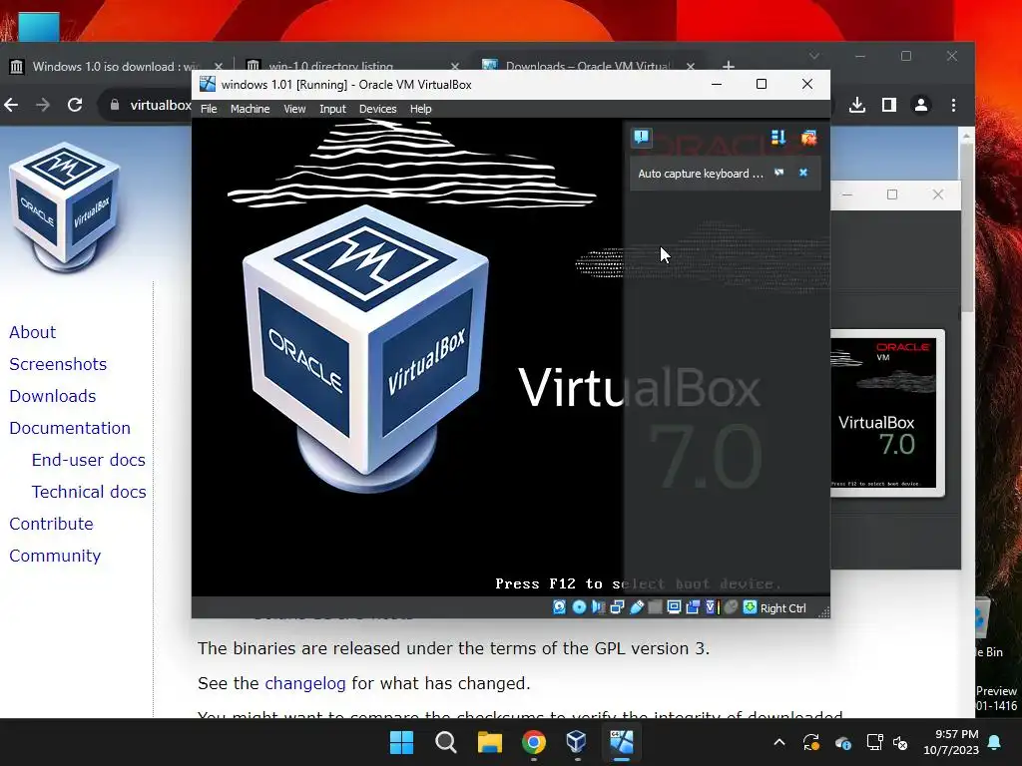
Task: Click the hard disk activity indicator in VM status bar
Action: pyautogui.click(x=559, y=607)
